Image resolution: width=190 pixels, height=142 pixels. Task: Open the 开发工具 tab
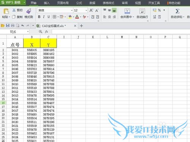coord(154,3)
